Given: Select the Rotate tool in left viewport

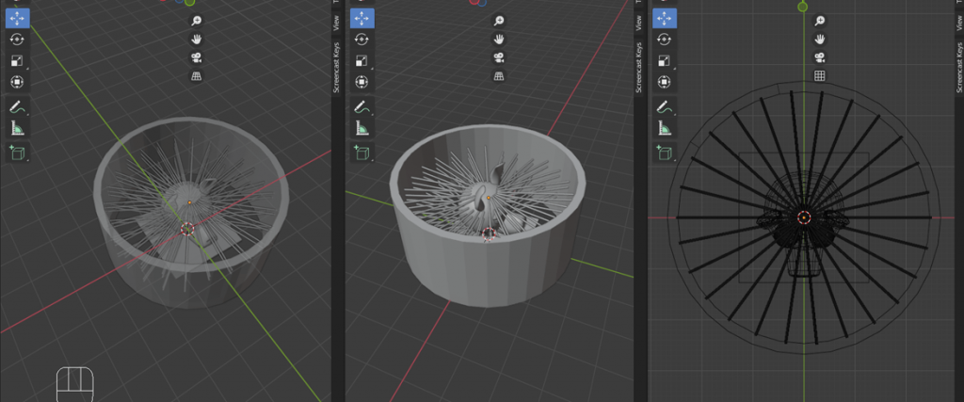Looking at the screenshot, I should point(17,40).
